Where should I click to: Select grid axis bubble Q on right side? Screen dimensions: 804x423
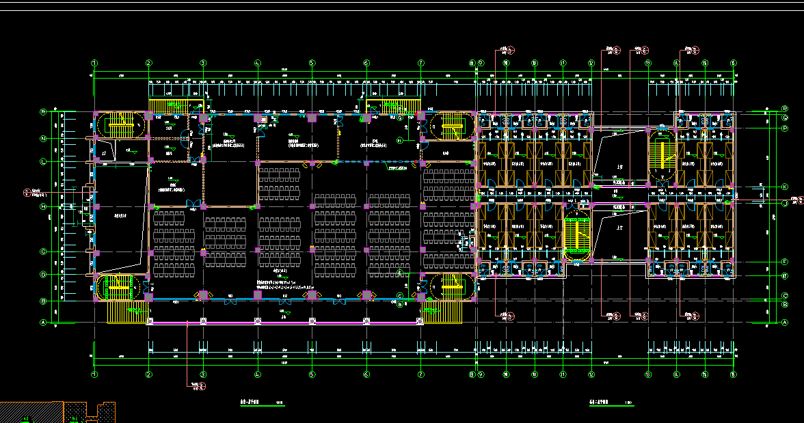click(x=784, y=118)
